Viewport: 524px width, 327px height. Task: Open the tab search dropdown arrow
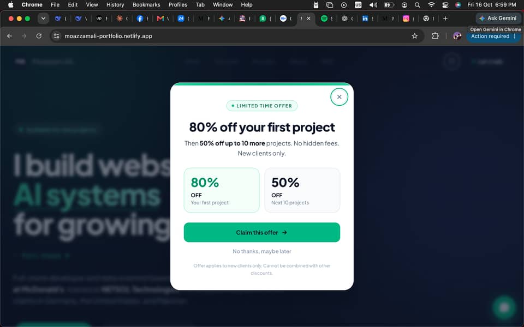43,19
